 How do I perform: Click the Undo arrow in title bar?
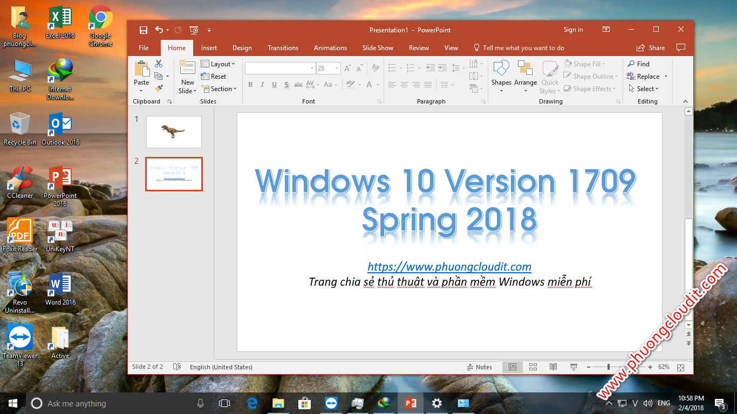point(159,30)
